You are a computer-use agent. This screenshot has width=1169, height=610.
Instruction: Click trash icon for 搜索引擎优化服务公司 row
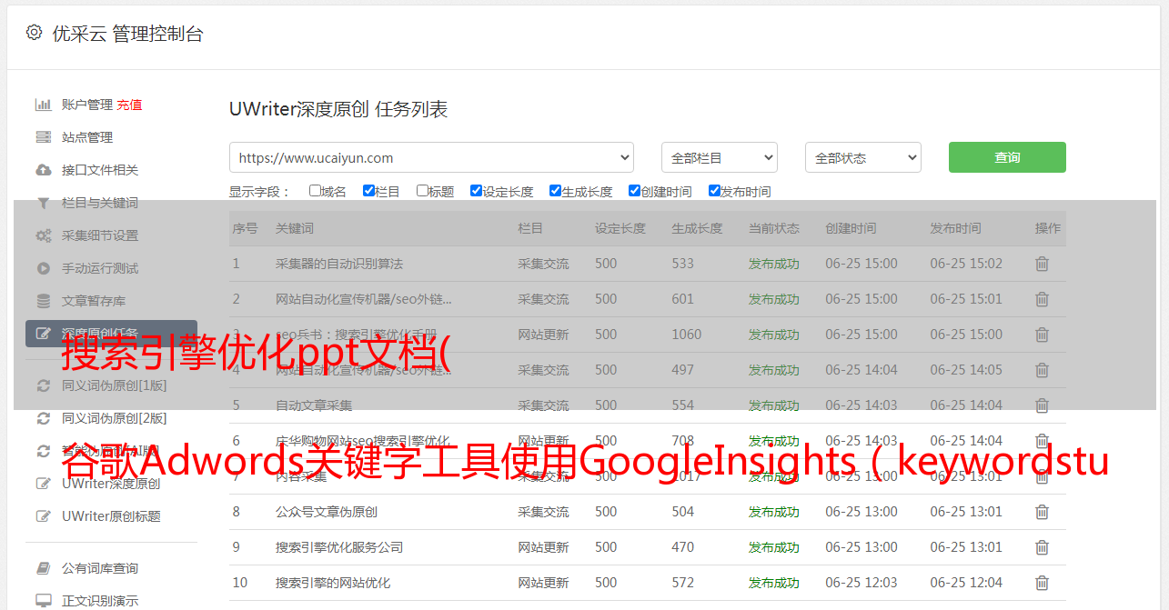pyautogui.click(x=1043, y=547)
